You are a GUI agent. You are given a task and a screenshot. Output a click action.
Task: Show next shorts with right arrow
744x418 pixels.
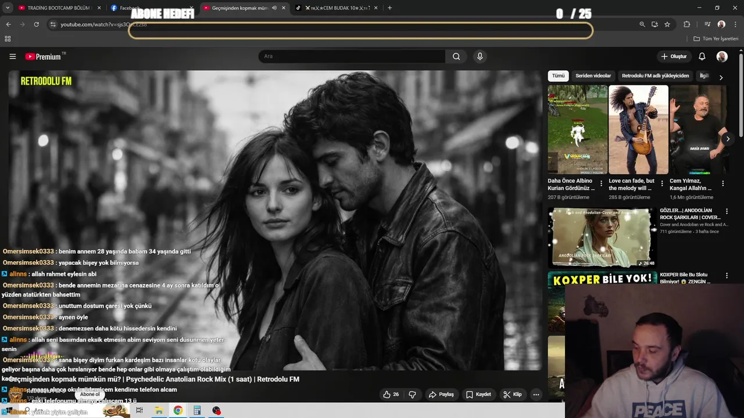point(727,139)
